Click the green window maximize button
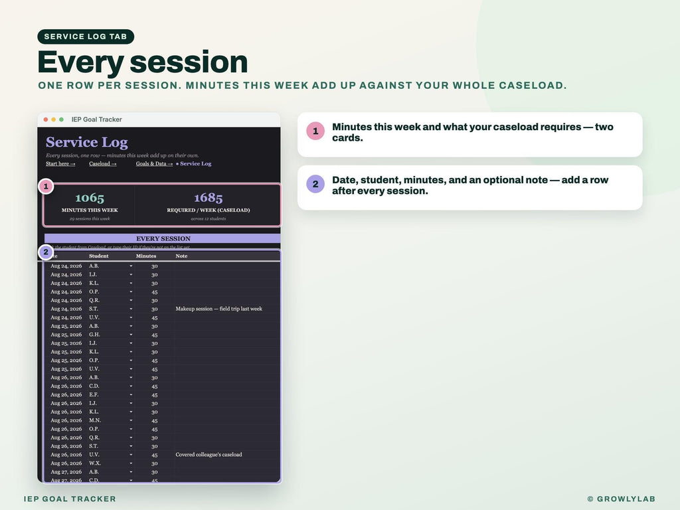This screenshot has width=680, height=510. click(x=62, y=120)
